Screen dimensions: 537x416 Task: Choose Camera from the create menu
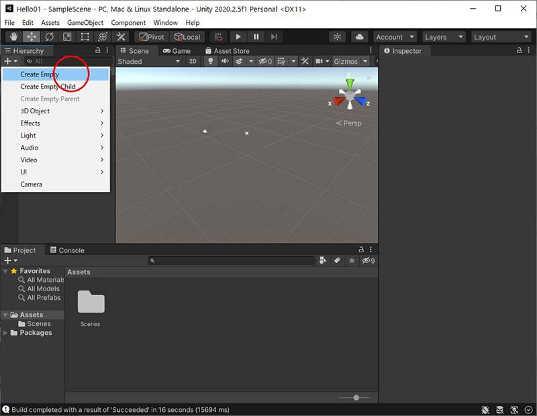click(56, 185)
